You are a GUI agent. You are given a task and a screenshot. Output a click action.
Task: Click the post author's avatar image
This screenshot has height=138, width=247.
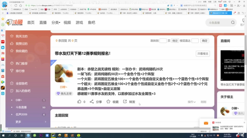coord(64,73)
